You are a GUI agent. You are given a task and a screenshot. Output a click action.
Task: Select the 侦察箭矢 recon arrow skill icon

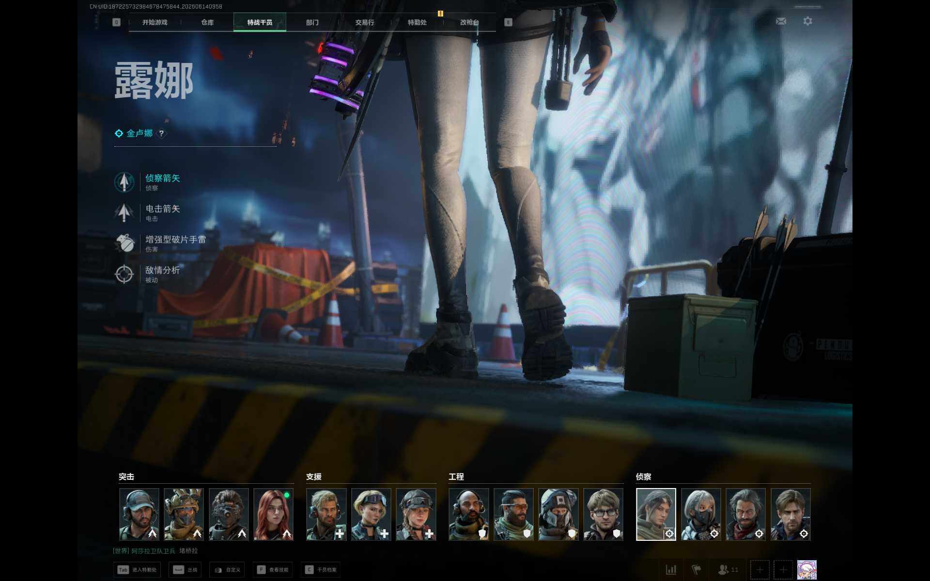pos(124,182)
